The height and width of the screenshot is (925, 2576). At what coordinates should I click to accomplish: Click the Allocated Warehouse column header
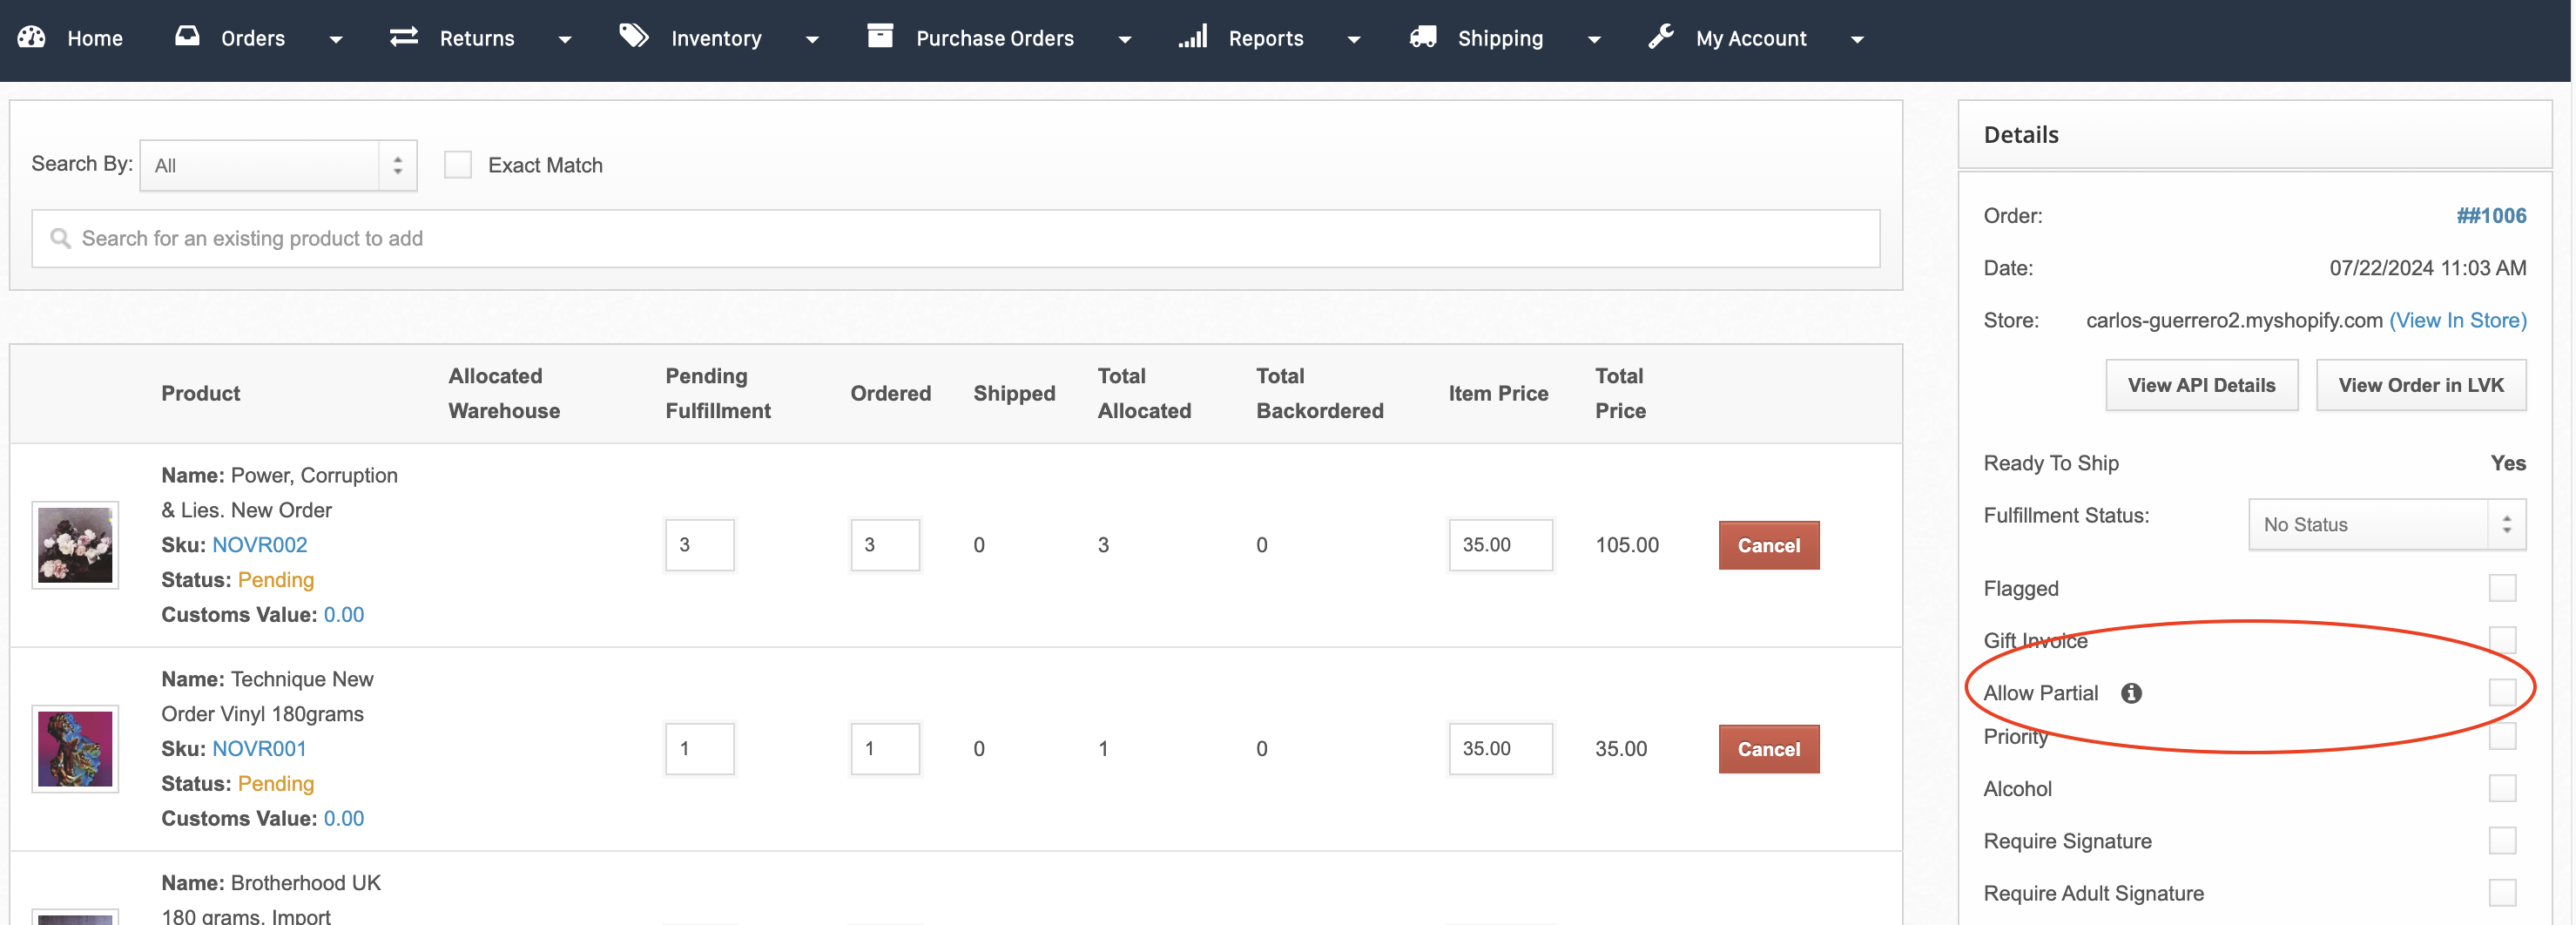click(503, 393)
